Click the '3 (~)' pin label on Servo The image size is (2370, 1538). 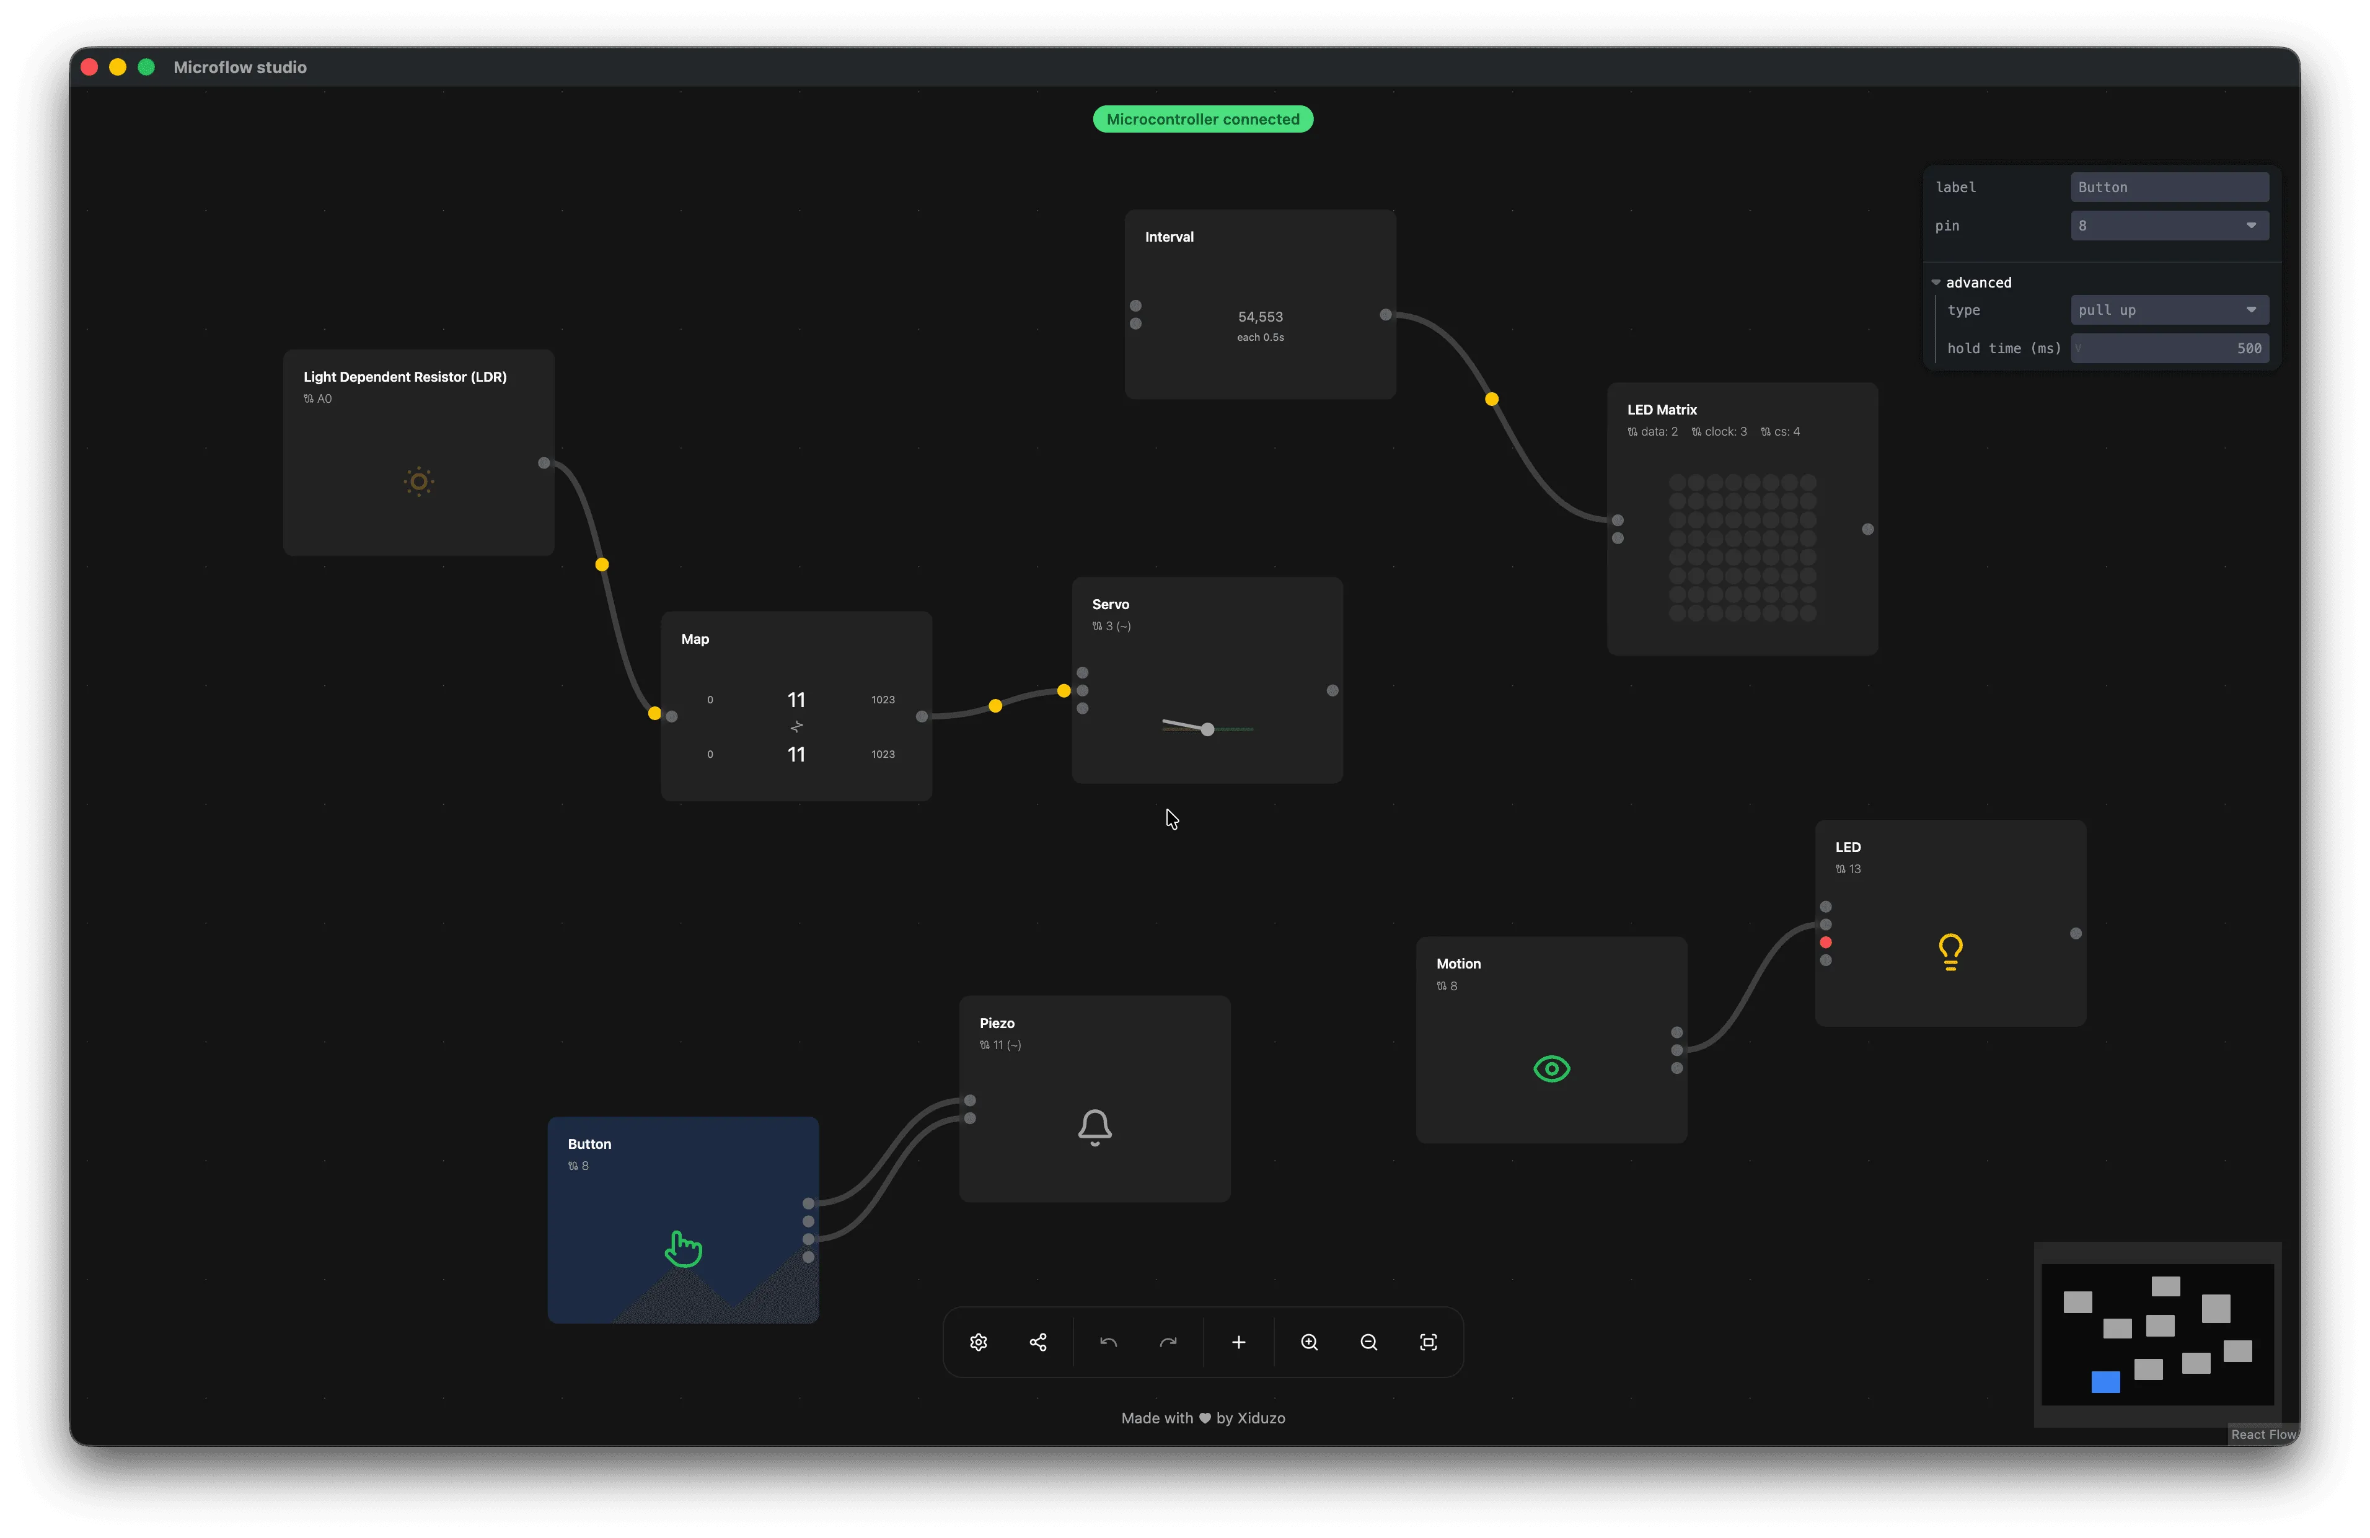point(1111,626)
